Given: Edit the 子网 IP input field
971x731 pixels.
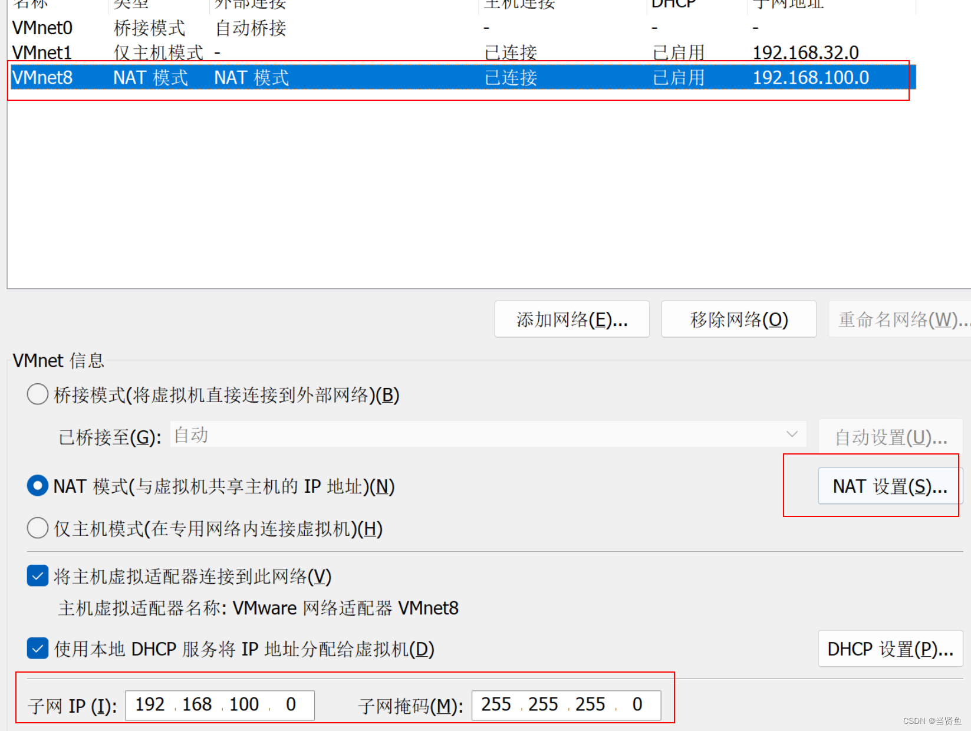Looking at the screenshot, I should point(219,704).
